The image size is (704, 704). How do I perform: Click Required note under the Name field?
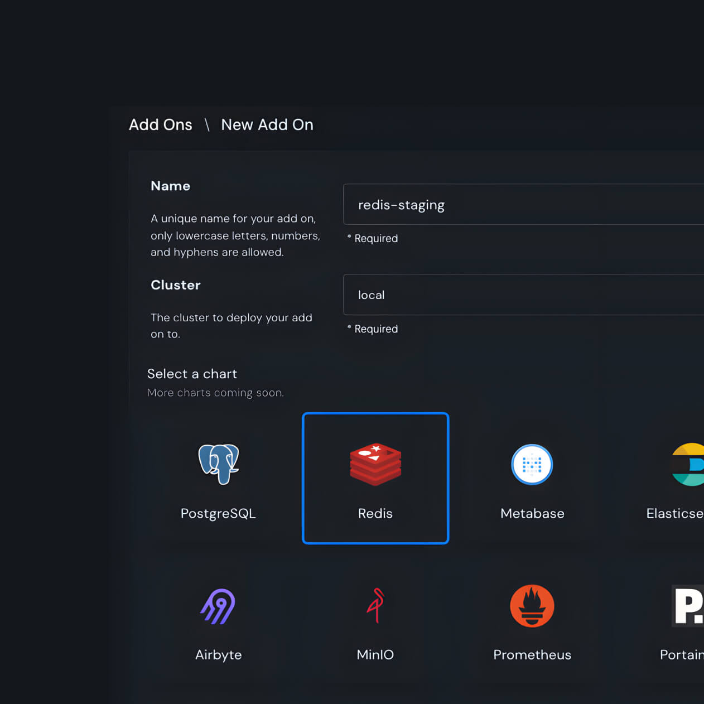373,238
